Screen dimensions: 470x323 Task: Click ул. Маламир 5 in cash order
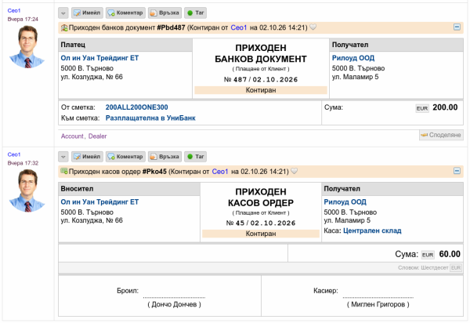point(347,220)
